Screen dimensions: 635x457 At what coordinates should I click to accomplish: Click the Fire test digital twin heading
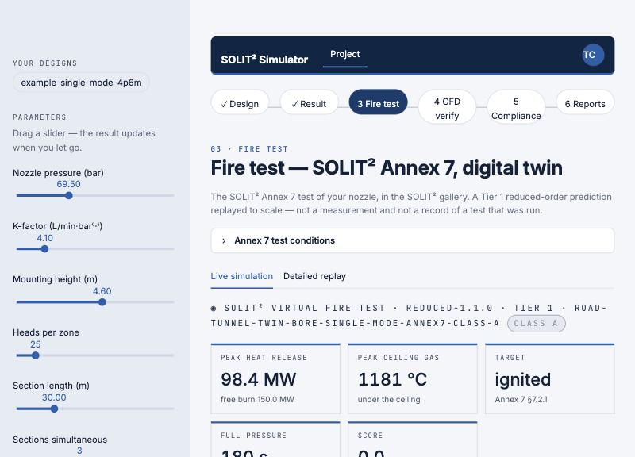pyautogui.click(x=387, y=167)
